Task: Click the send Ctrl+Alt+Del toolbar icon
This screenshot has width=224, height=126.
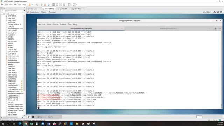Action: 37,5
